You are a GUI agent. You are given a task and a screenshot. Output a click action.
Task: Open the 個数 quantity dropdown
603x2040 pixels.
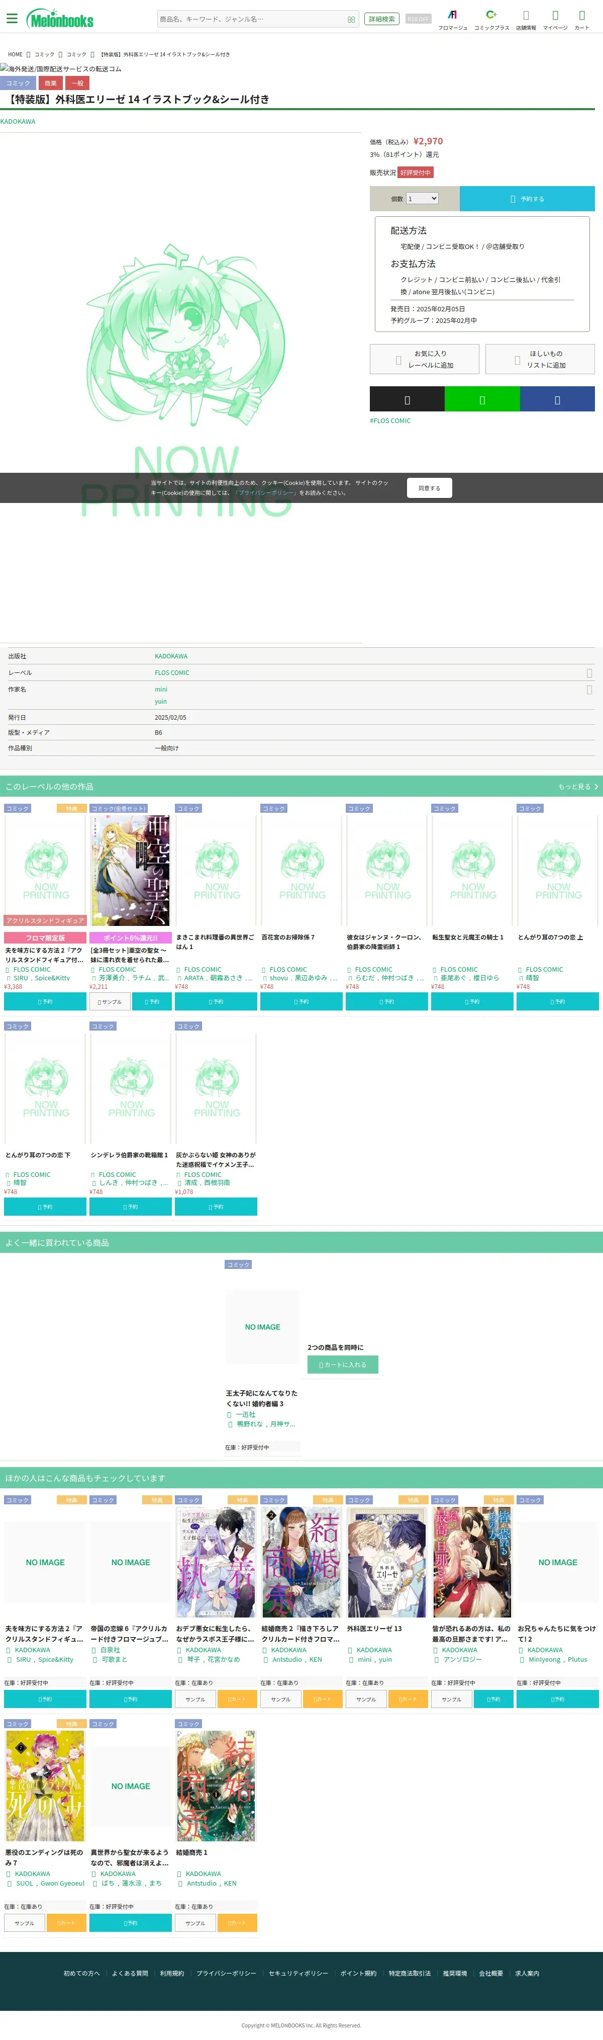click(423, 199)
